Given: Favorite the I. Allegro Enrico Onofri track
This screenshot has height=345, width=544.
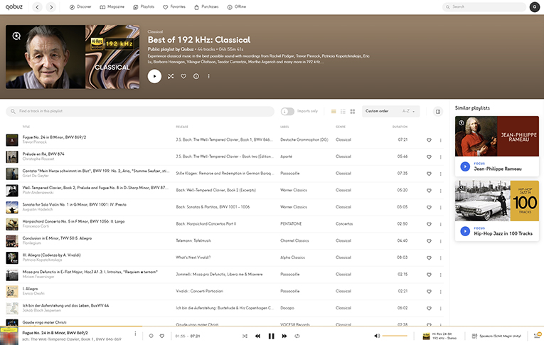Looking at the screenshot, I should (429, 292).
